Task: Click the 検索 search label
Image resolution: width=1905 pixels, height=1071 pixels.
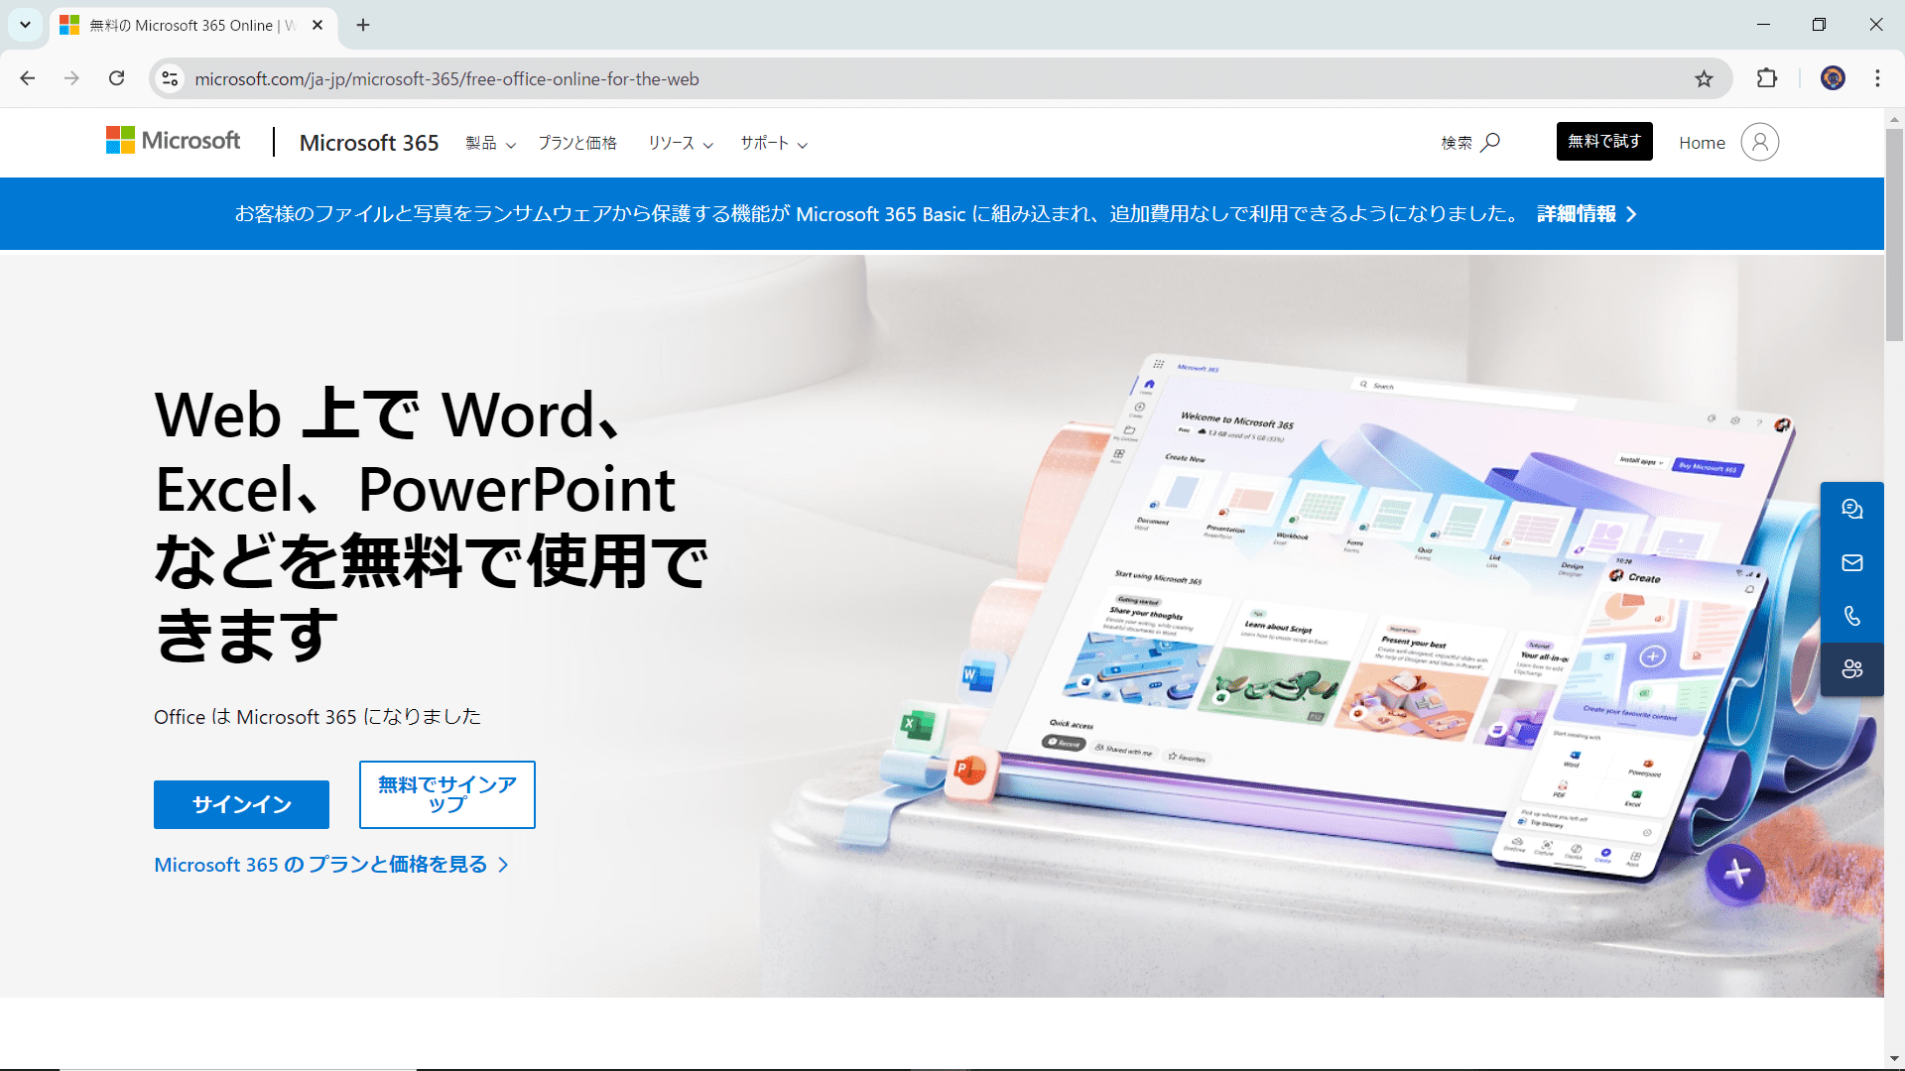Action: pos(1457,143)
